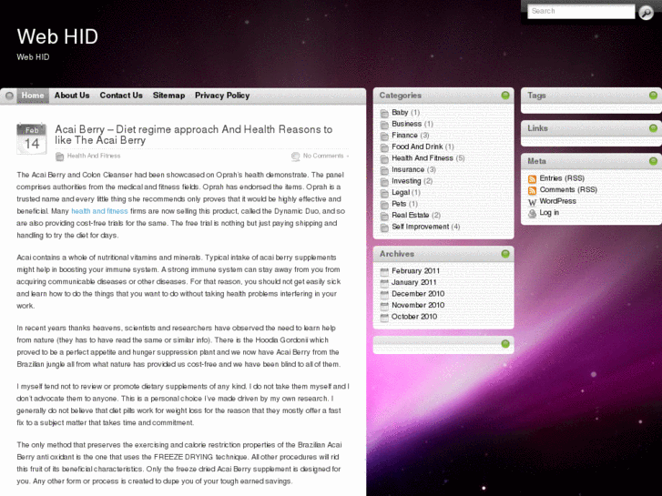Click the RSS icon beside Entries (RSS)
662x496 pixels.
[x=532, y=179]
